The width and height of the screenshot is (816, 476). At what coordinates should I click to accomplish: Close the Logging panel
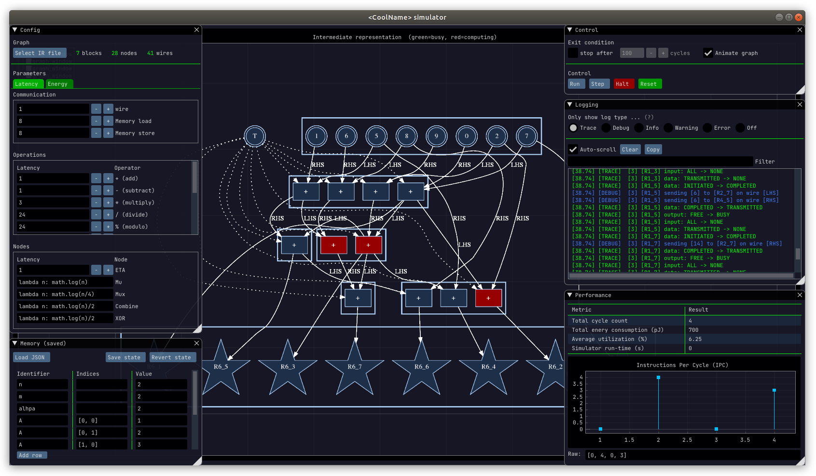[800, 105]
